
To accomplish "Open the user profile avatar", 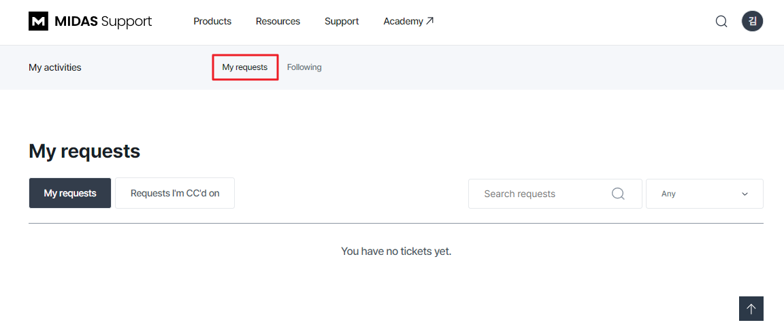I will click(x=752, y=22).
